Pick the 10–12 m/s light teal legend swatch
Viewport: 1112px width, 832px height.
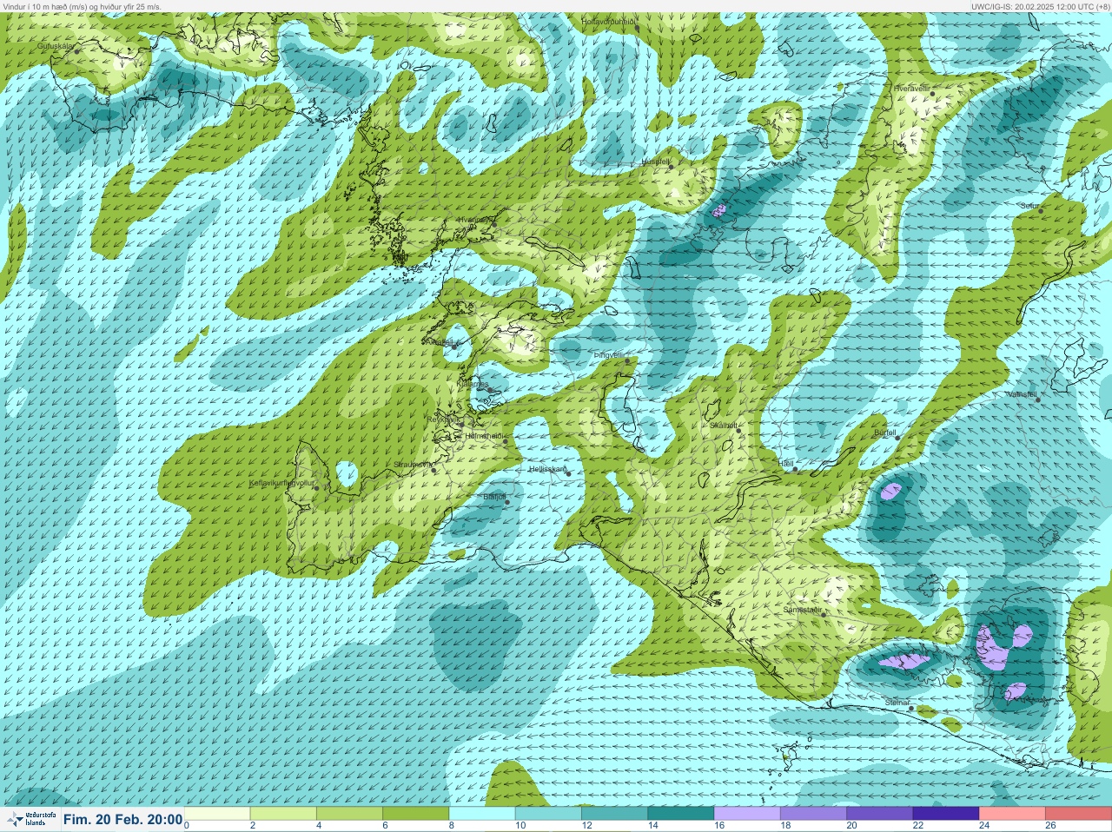[548, 813]
